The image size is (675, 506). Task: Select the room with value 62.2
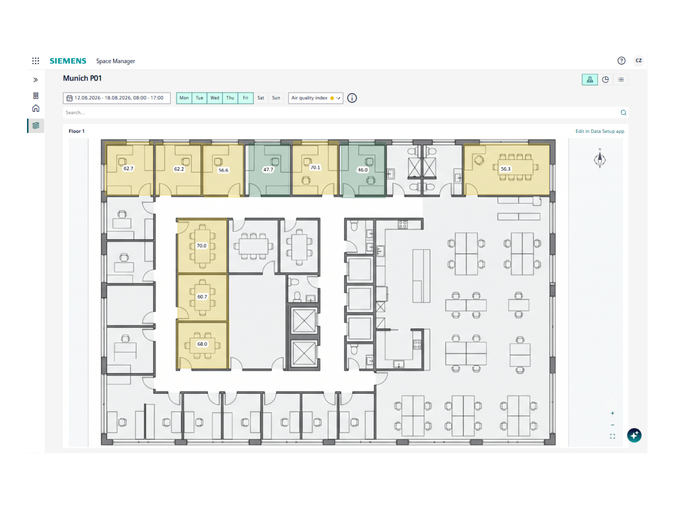[x=178, y=170]
